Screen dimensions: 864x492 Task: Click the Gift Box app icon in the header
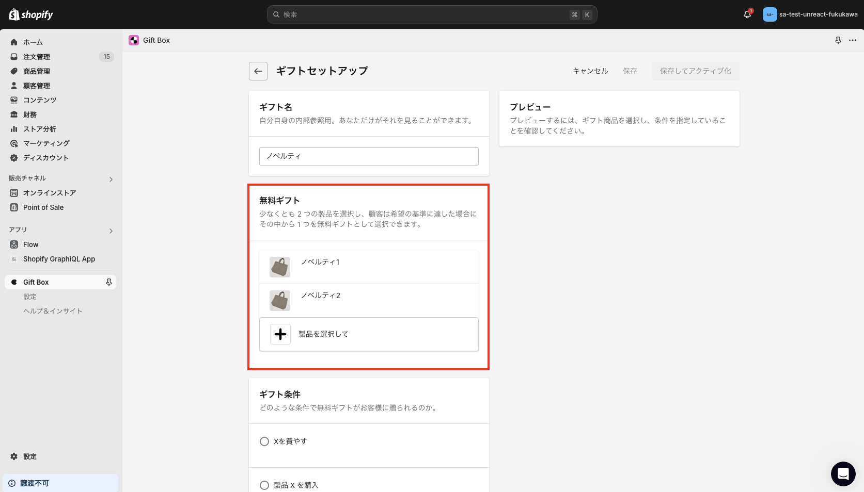[134, 40]
